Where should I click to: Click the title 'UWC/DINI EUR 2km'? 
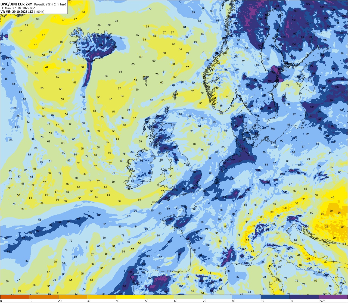point(17,4)
